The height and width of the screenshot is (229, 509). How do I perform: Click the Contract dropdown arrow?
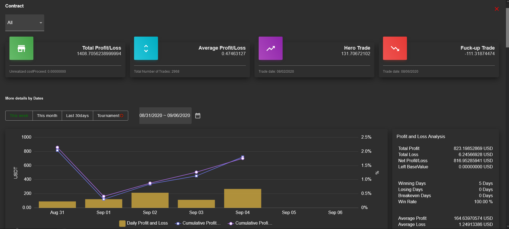click(41, 23)
